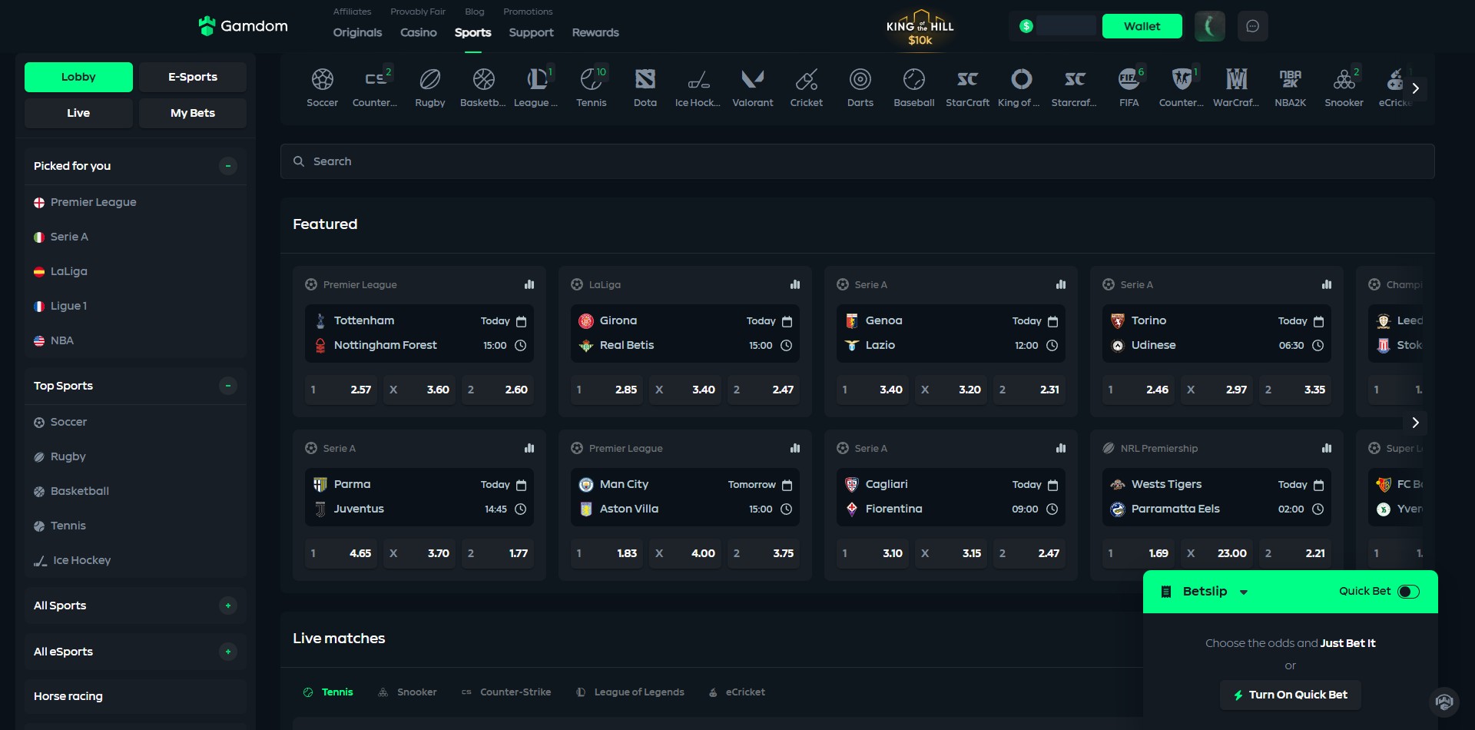
Task: Open the Live tab in sidebar
Action: (78, 113)
